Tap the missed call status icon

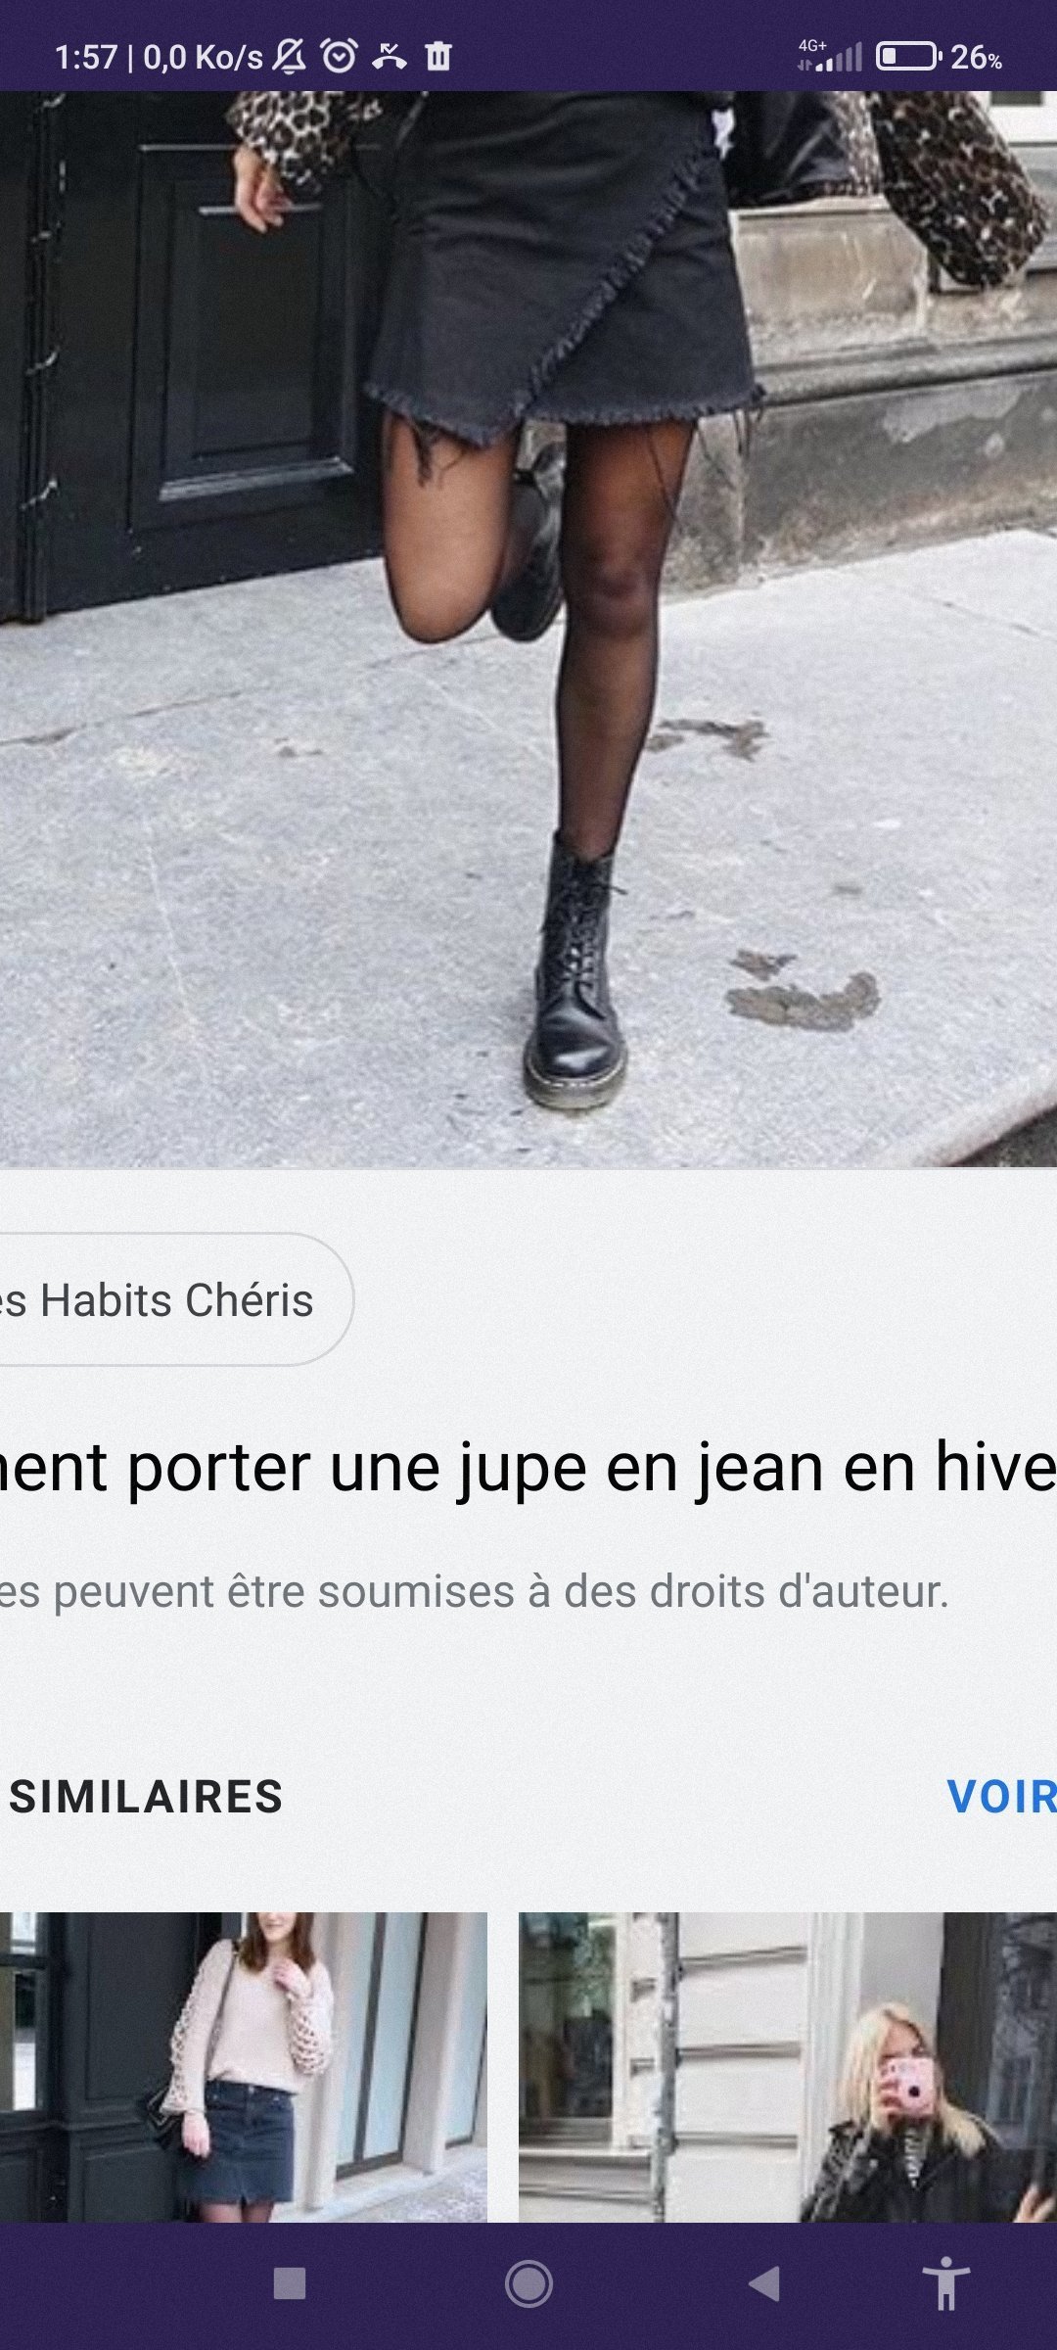(390, 57)
